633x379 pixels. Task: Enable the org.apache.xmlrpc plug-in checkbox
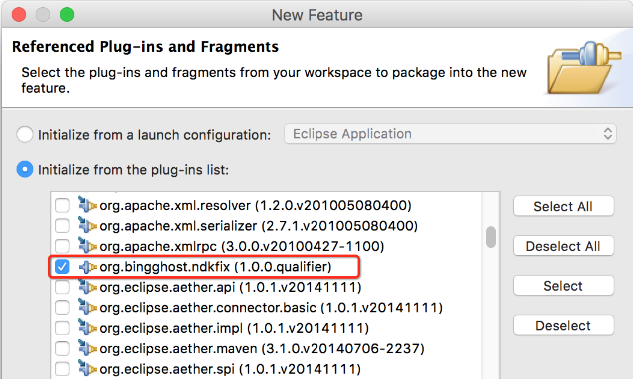click(62, 246)
